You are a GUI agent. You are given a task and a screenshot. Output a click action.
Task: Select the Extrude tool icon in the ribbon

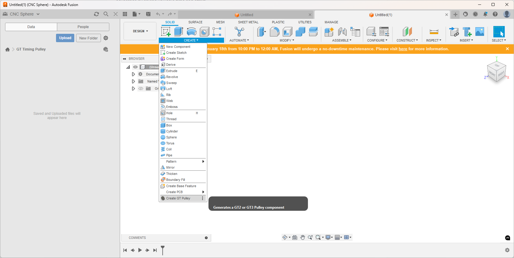coord(179,32)
